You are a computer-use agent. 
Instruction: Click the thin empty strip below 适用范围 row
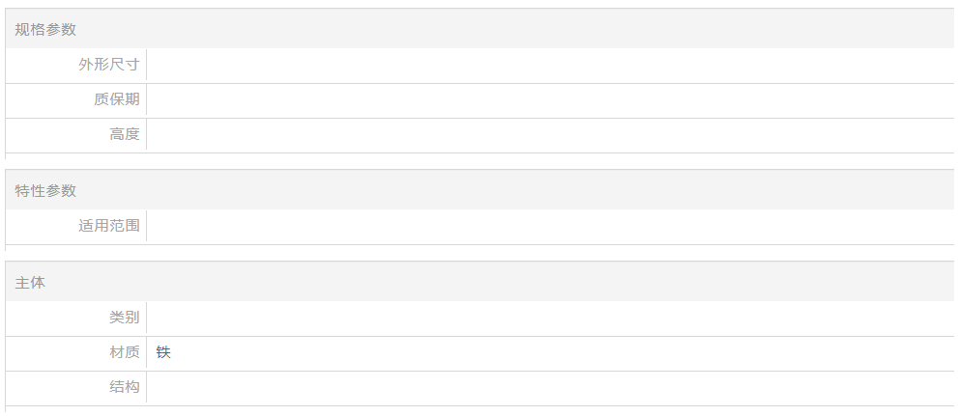[x=479, y=248]
